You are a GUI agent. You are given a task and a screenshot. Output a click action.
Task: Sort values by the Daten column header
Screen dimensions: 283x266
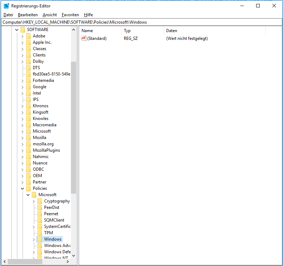(215, 31)
